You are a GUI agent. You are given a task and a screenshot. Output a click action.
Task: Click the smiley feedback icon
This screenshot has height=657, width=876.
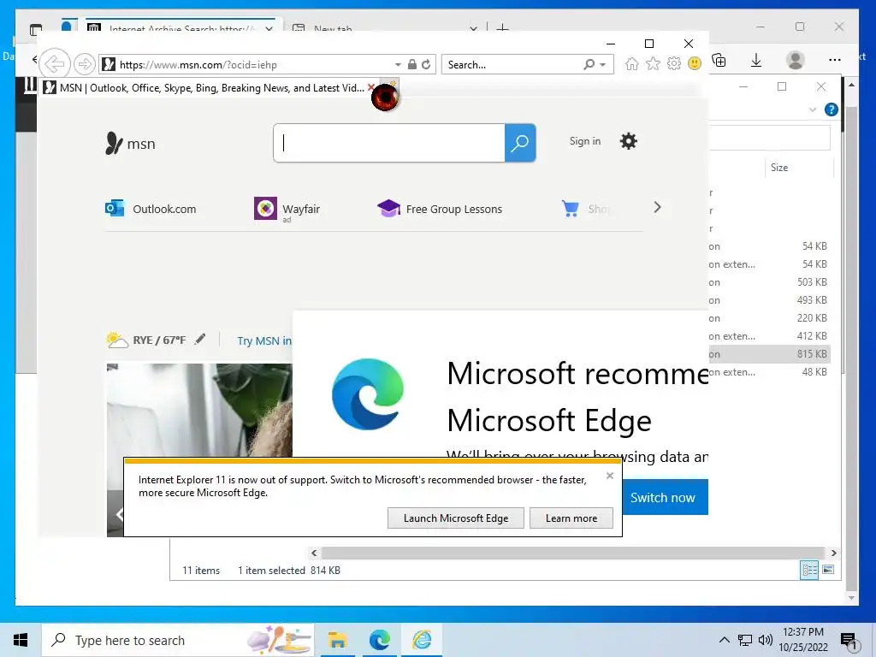695,63
